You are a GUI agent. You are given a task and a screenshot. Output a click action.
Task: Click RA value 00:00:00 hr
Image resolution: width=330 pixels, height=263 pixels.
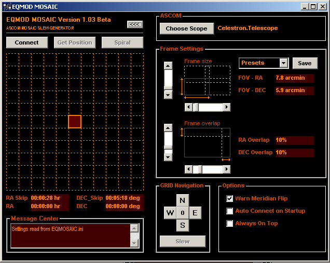[x=50, y=207]
